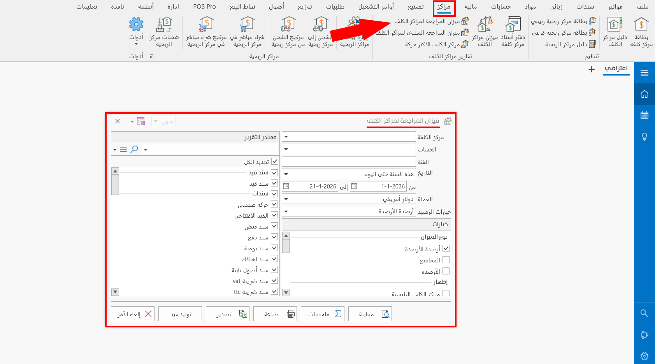Toggle سند قبض checkbox
Viewport: 655px width, 364px height.
274,226
